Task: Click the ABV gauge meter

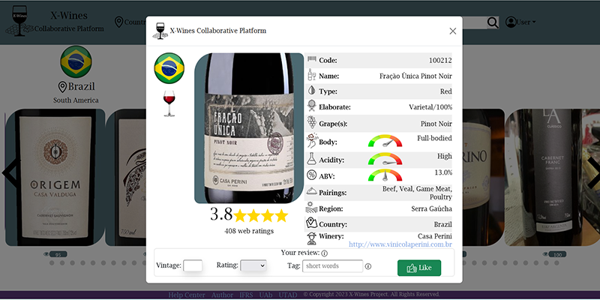Action: (385, 175)
